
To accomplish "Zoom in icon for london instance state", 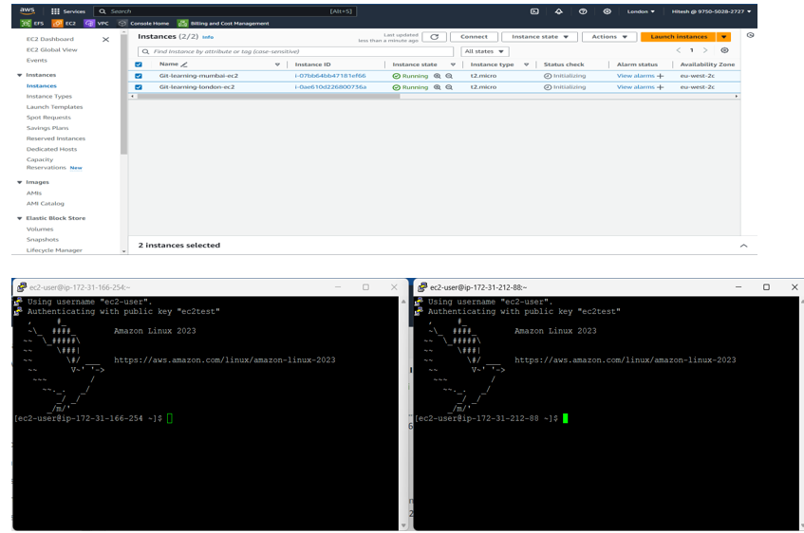I will pyautogui.click(x=438, y=87).
